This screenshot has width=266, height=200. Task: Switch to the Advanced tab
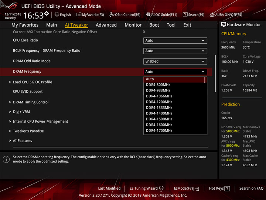106,25
